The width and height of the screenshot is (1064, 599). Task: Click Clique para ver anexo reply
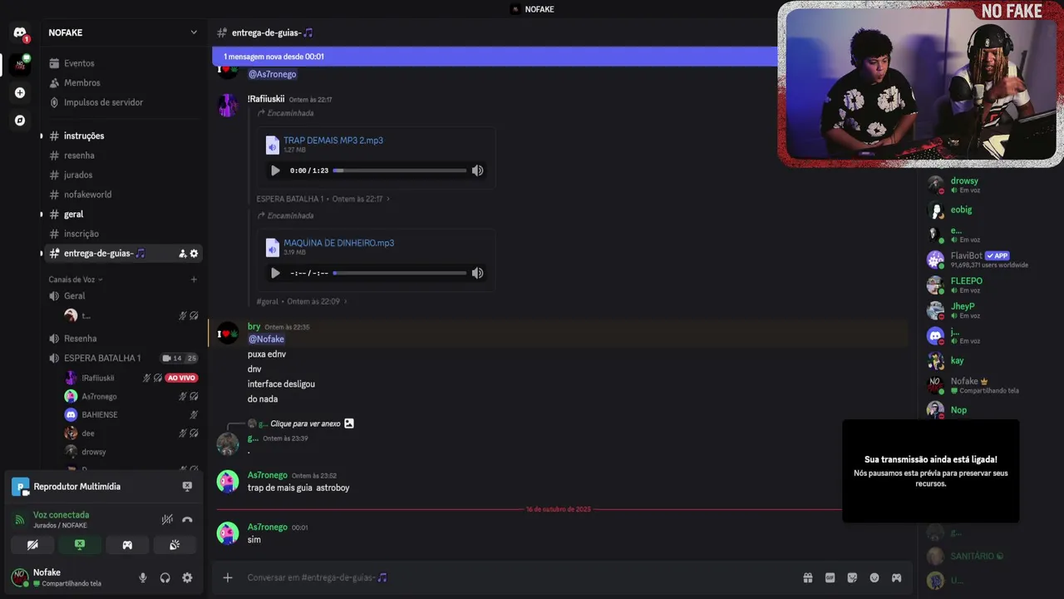point(305,423)
